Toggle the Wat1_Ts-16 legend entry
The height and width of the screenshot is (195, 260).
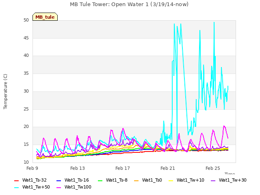pyautogui.click(x=73, y=180)
